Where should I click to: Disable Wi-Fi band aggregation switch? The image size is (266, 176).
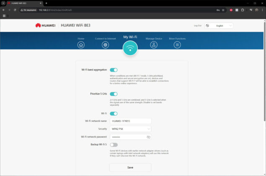click(114, 70)
